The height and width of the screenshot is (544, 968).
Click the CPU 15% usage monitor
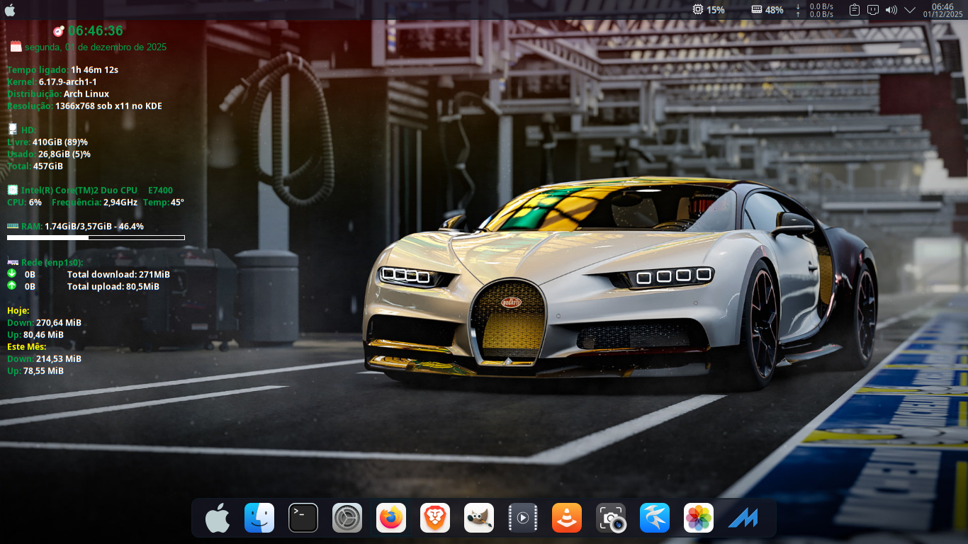click(709, 10)
